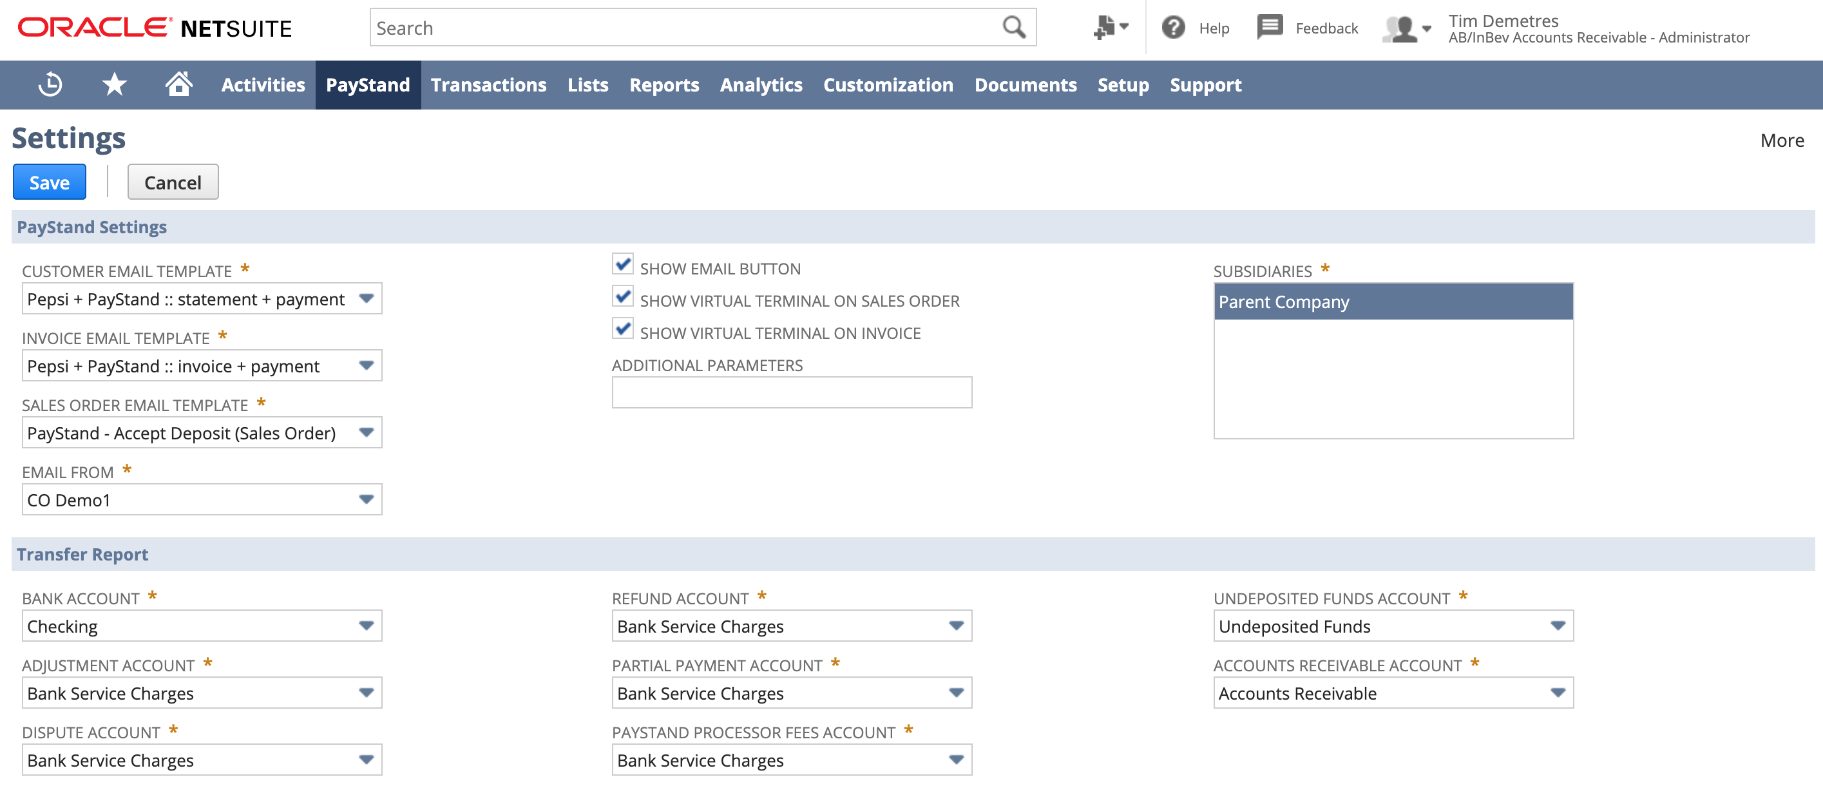Open the Analytics menu
Viewport: 1823px width, 795px height.
pyautogui.click(x=761, y=85)
